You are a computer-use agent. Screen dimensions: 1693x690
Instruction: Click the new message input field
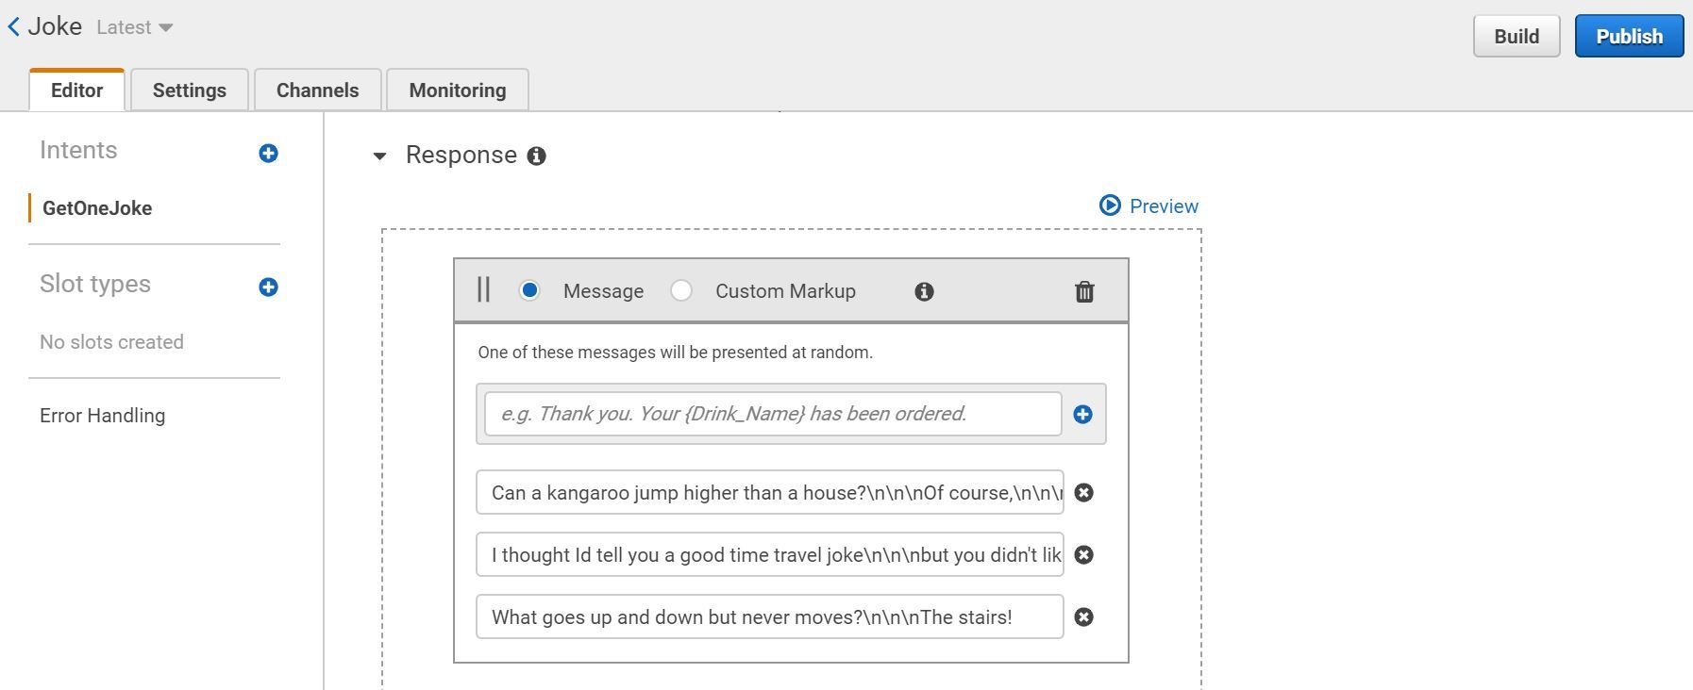point(773,414)
